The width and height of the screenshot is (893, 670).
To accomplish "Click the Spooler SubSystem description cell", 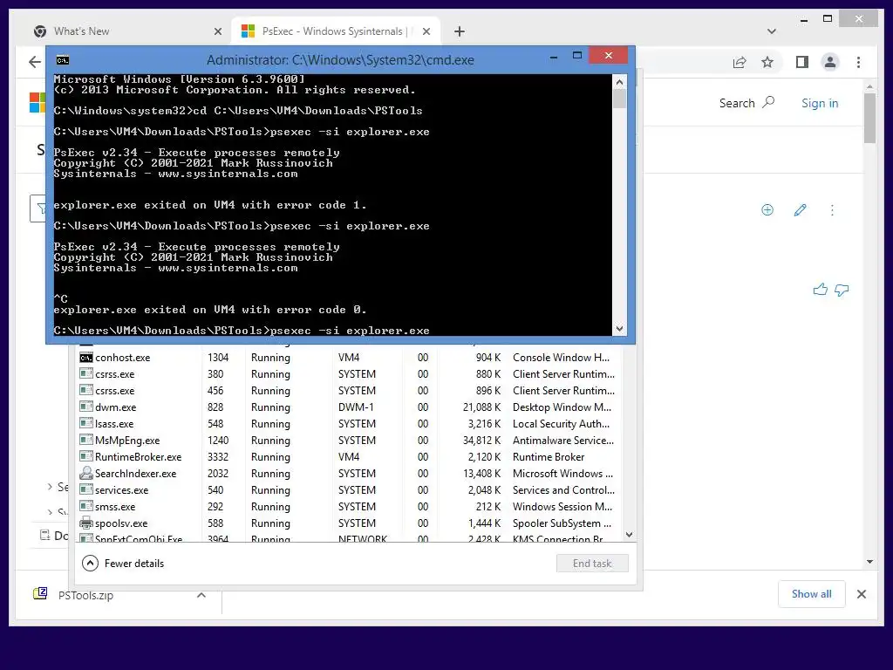I will tap(562, 523).
